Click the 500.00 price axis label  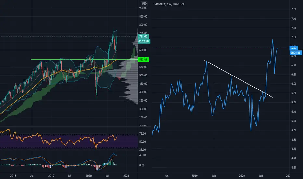[143, 75]
